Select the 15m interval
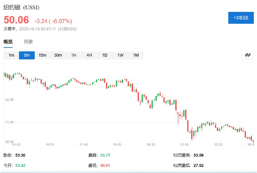Screen dimensions: 257x173 (x=42, y=55)
